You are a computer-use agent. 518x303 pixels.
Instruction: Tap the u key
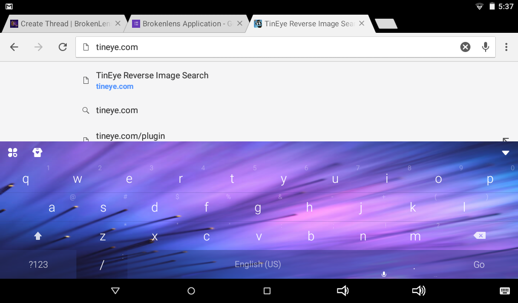tap(335, 179)
